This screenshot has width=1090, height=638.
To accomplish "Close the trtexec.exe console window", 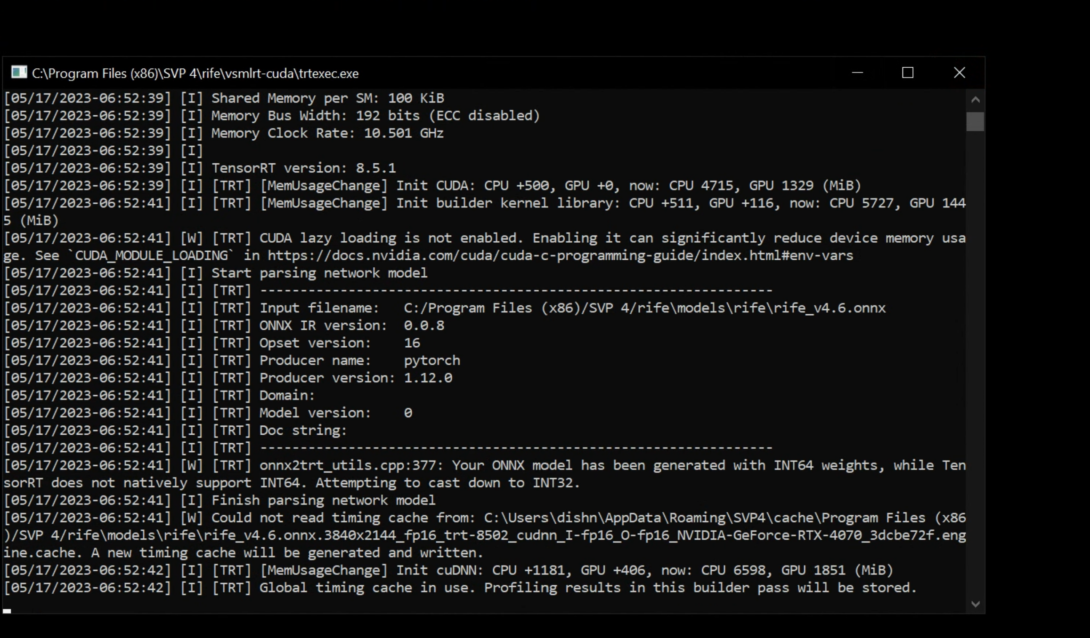I will click(959, 73).
